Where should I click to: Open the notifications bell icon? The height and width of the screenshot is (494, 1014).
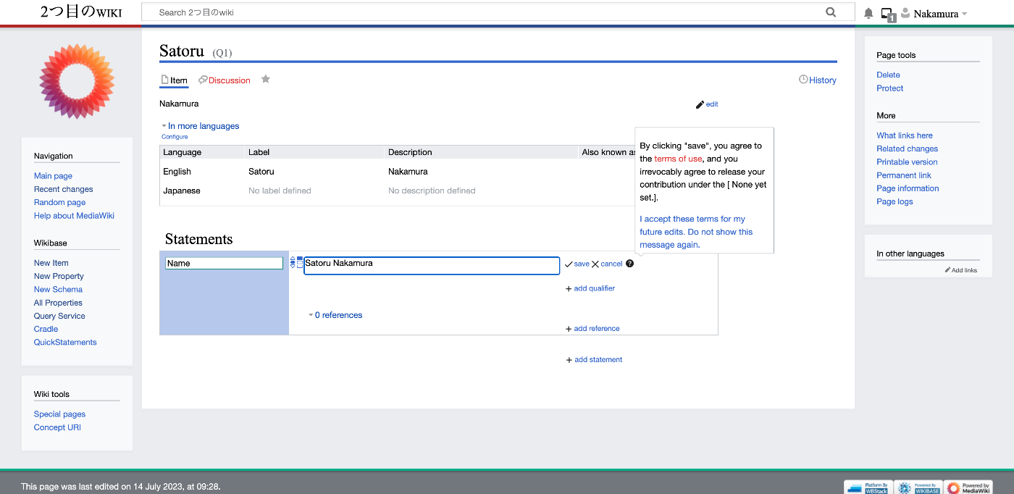pos(868,12)
